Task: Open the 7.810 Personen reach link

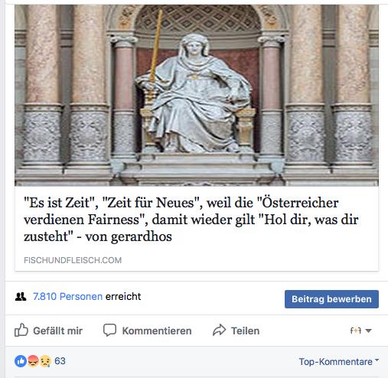Action: click(x=67, y=297)
